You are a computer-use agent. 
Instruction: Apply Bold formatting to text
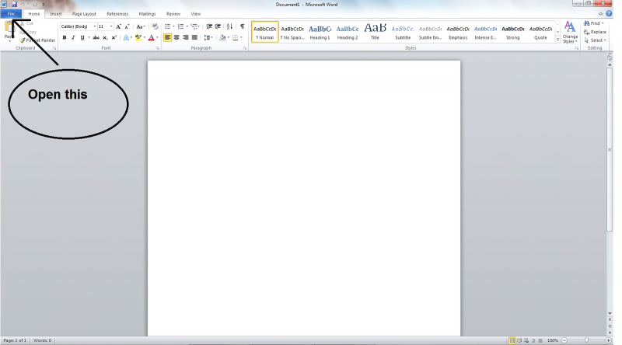[x=65, y=37]
